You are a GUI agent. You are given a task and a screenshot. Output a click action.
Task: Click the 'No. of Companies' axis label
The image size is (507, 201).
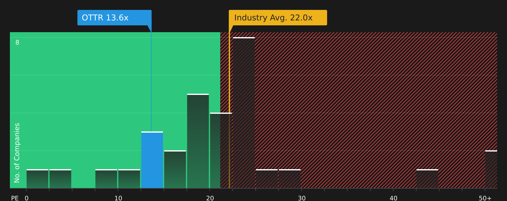tap(17, 153)
